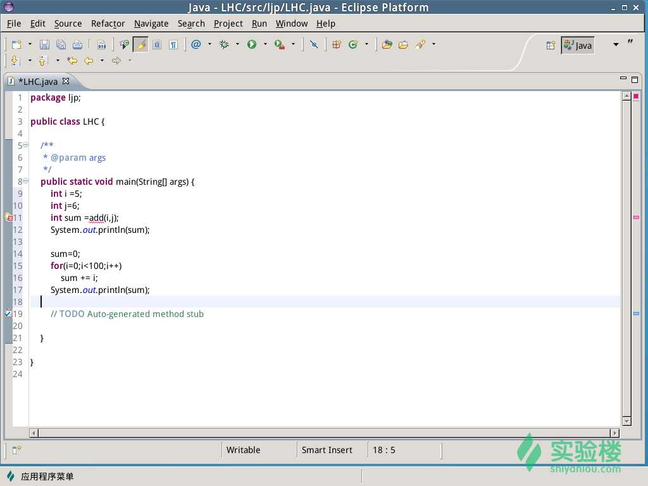Click the Open Perspective icon

coord(551,46)
